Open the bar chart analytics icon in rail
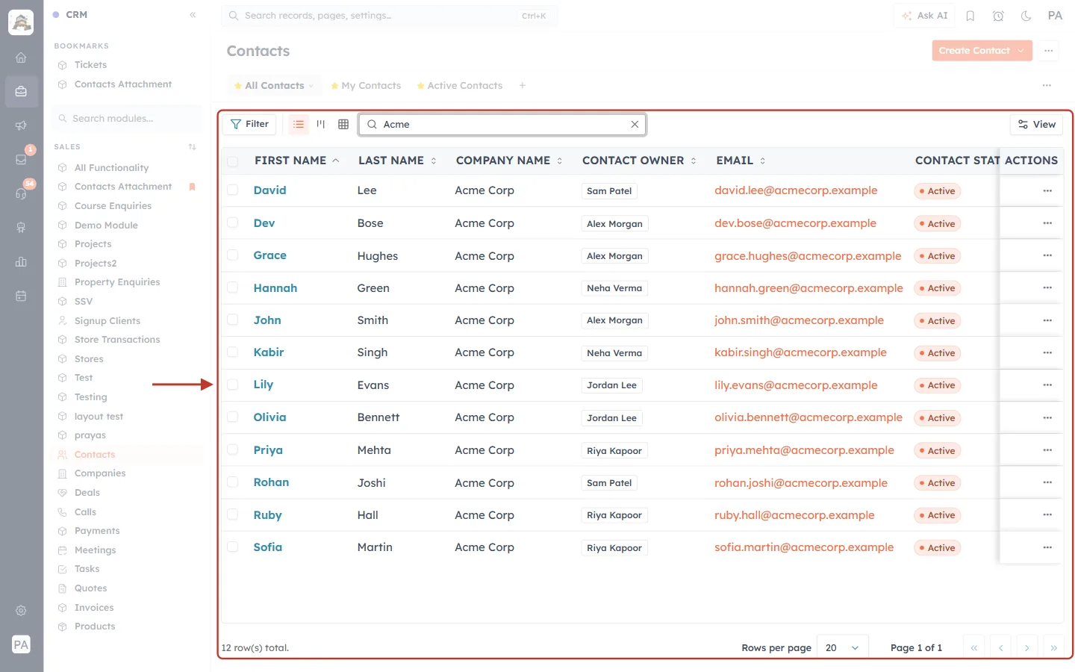This screenshot has width=1075, height=672. coord(21,261)
